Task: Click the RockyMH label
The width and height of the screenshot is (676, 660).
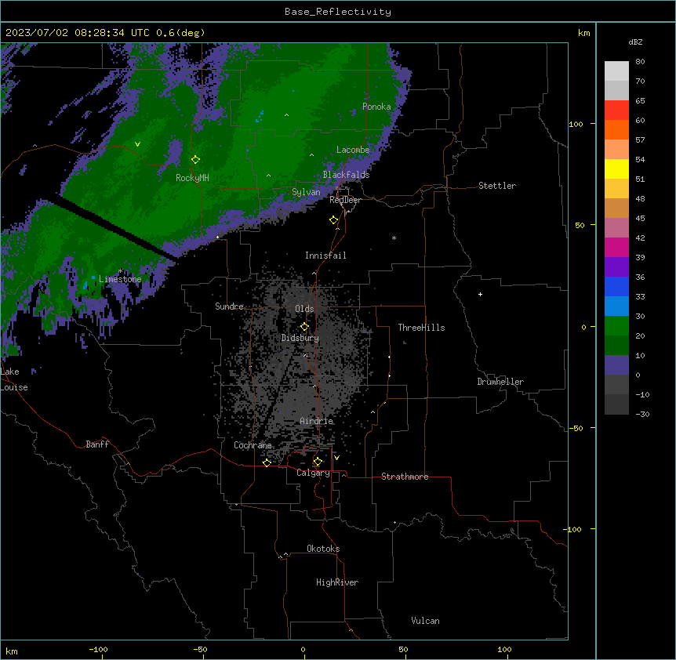Action: pos(192,178)
